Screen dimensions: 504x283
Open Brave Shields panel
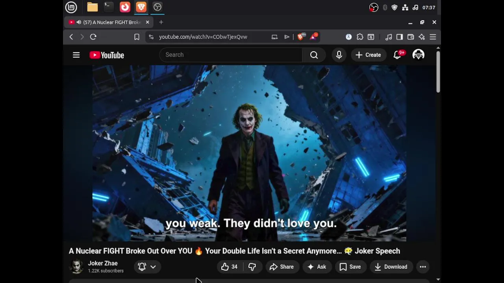tap(301, 37)
